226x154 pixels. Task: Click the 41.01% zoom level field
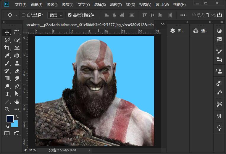click(30, 150)
